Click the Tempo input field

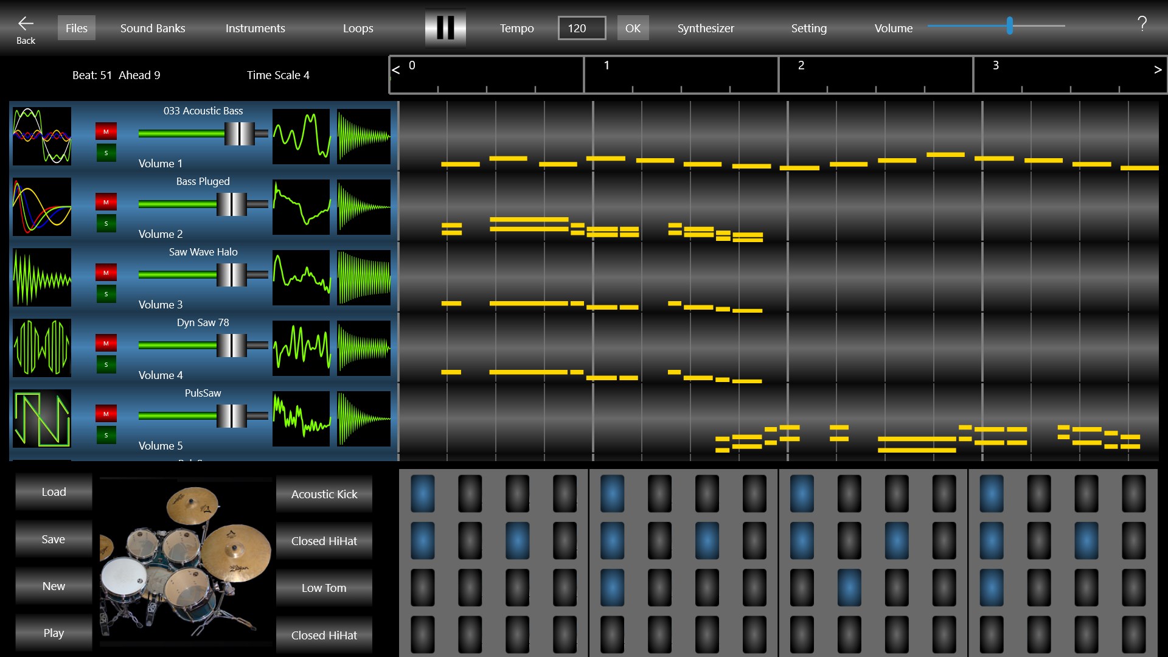pyautogui.click(x=582, y=27)
